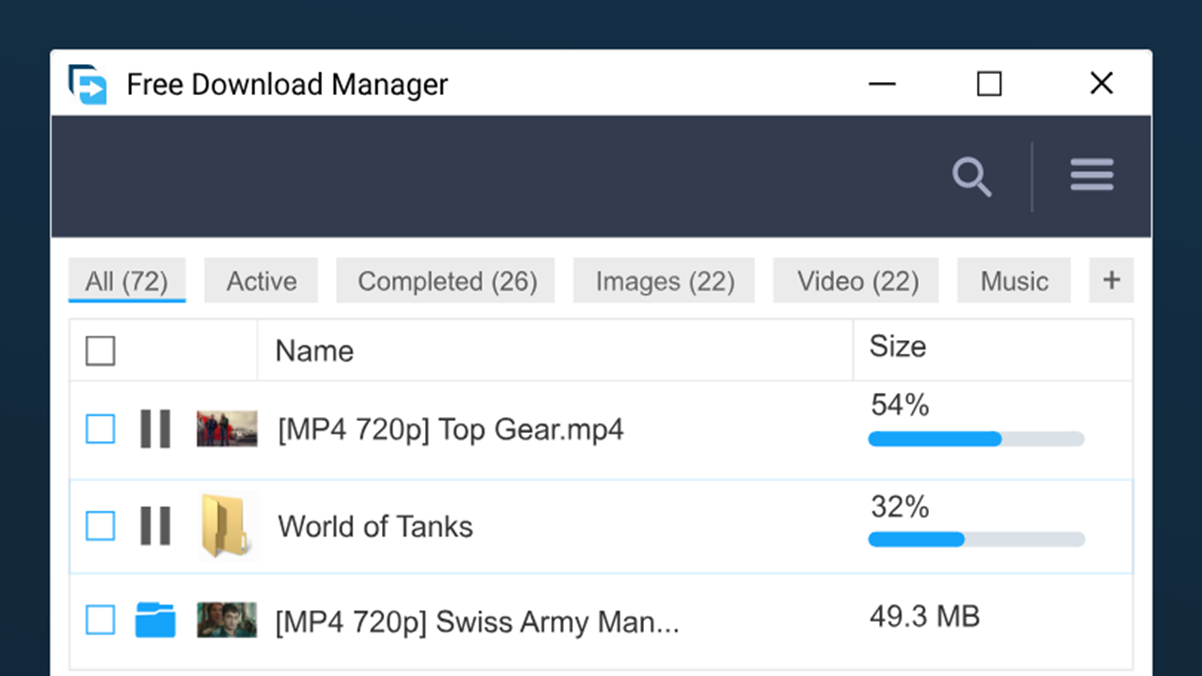Open the hamburger main menu
Viewport: 1202px width, 676px height.
point(1092,175)
